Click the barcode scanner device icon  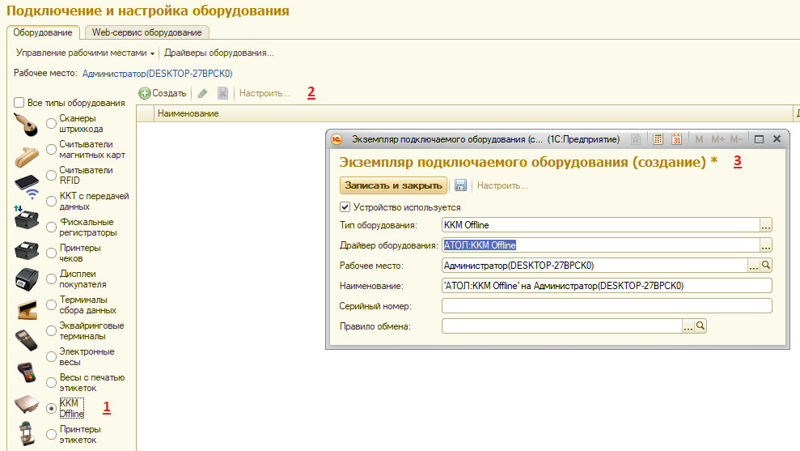(26, 124)
